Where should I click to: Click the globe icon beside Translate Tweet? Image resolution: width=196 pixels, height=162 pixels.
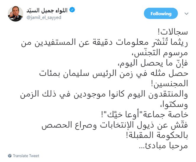click(x=10, y=156)
